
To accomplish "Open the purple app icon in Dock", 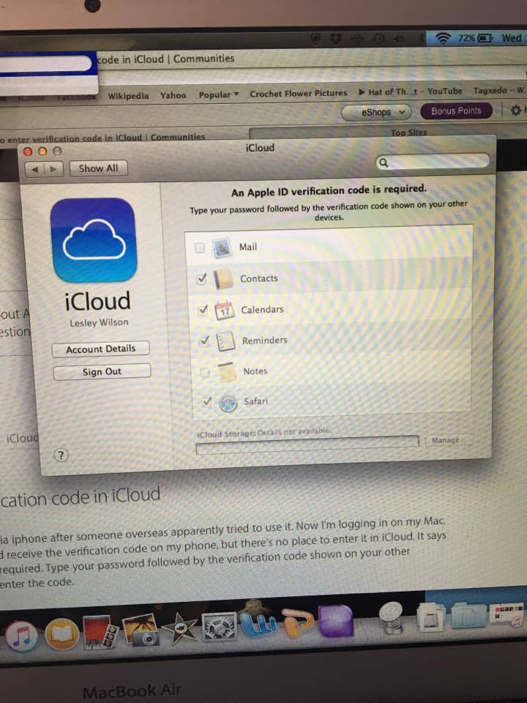I will point(336,622).
